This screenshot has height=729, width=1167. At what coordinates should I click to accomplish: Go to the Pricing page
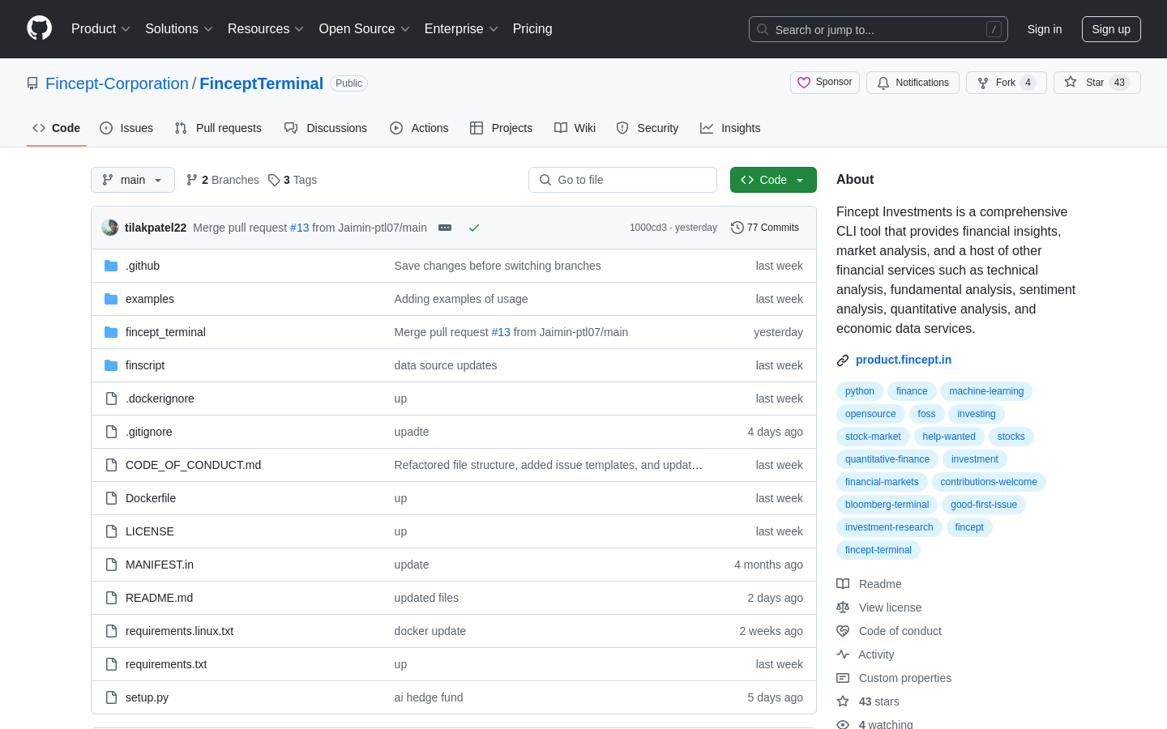pyautogui.click(x=532, y=29)
